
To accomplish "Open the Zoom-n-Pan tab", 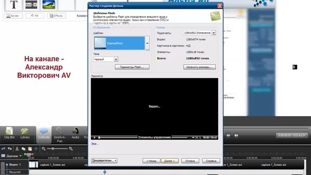I will coord(59,135).
